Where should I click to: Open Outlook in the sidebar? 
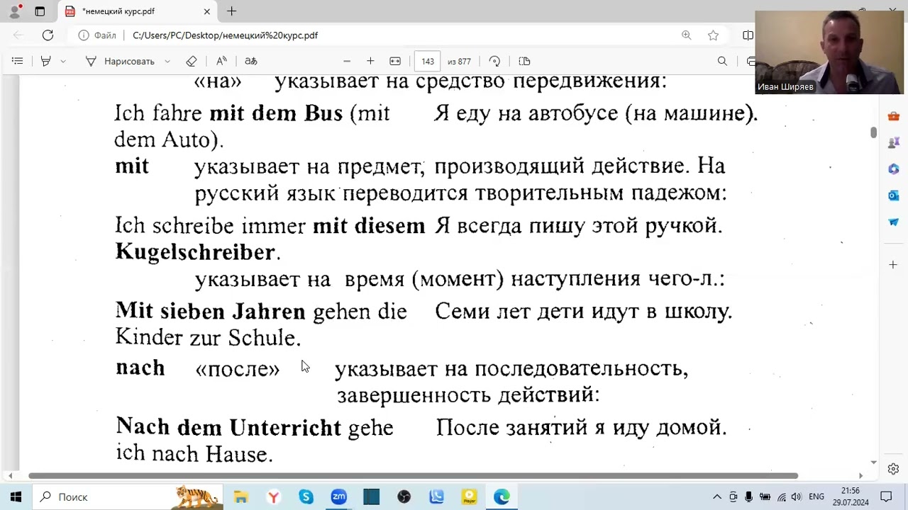coord(893,195)
